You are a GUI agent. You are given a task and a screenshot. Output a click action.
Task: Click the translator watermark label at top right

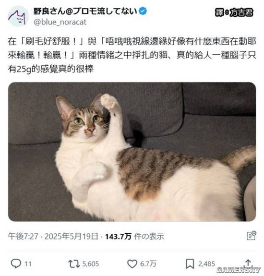[234, 12]
